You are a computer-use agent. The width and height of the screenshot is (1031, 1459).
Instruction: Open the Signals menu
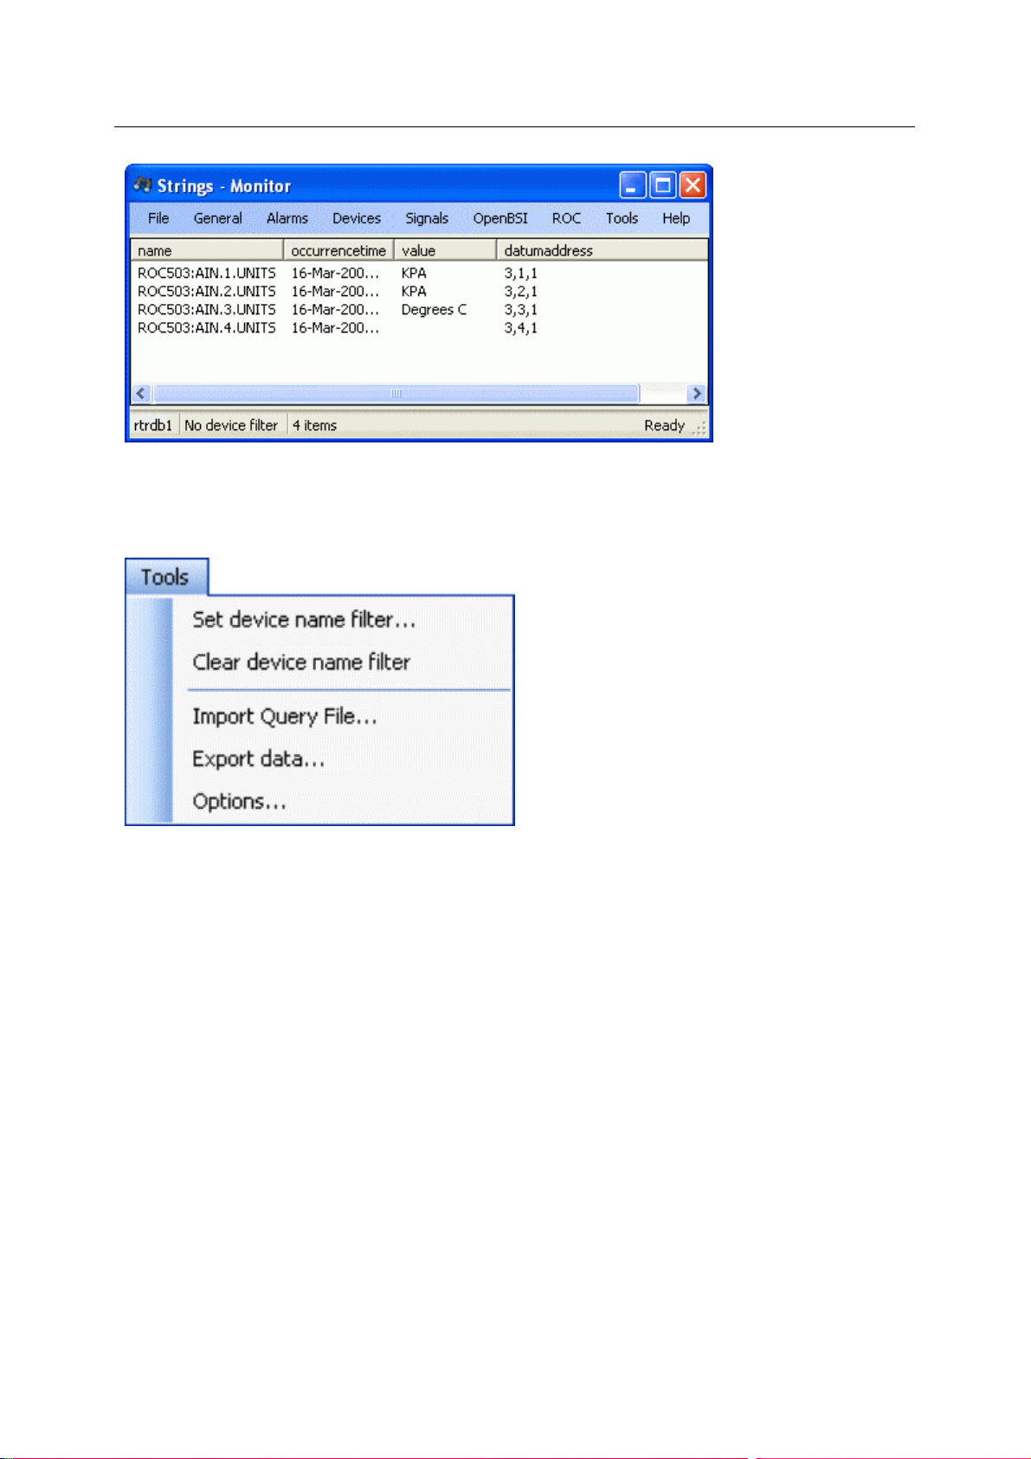(427, 218)
